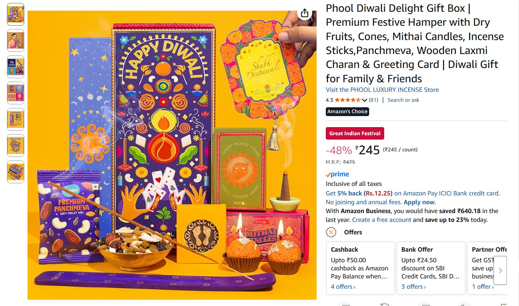This screenshot has height=306, width=519.
Task: Visit the PHOOL LUXURY INCENSE Store
Action: (x=382, y=90)
